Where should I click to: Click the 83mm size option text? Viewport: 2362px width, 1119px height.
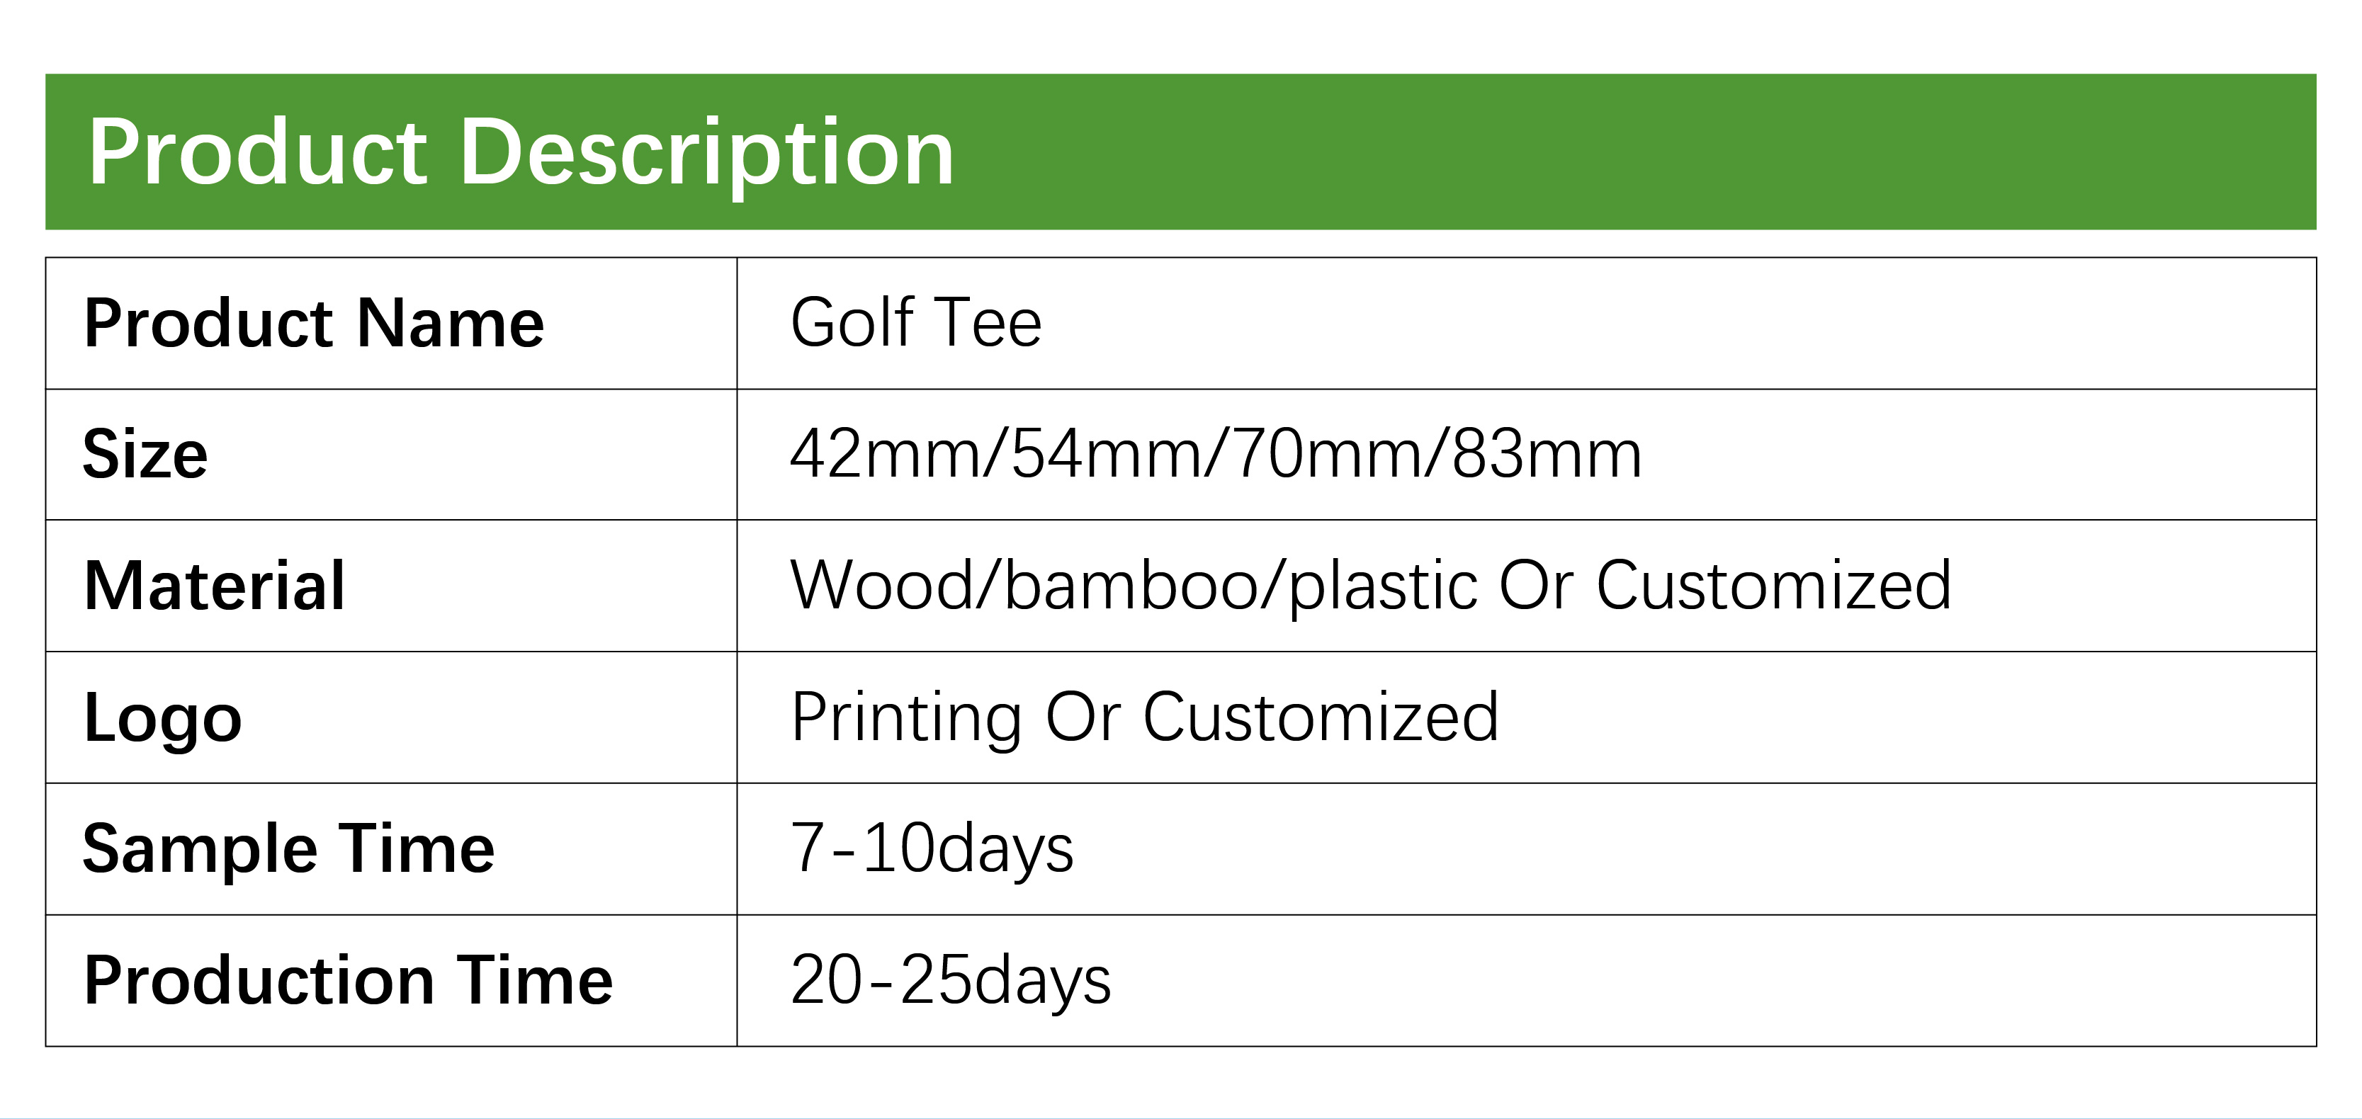pyautogui.click(x=1547, y=455)
